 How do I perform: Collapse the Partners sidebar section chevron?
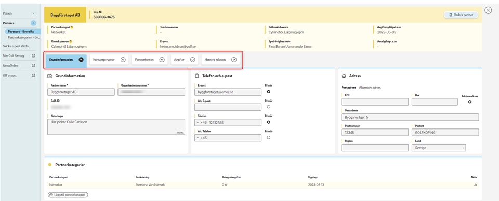(x=33, y=23)
